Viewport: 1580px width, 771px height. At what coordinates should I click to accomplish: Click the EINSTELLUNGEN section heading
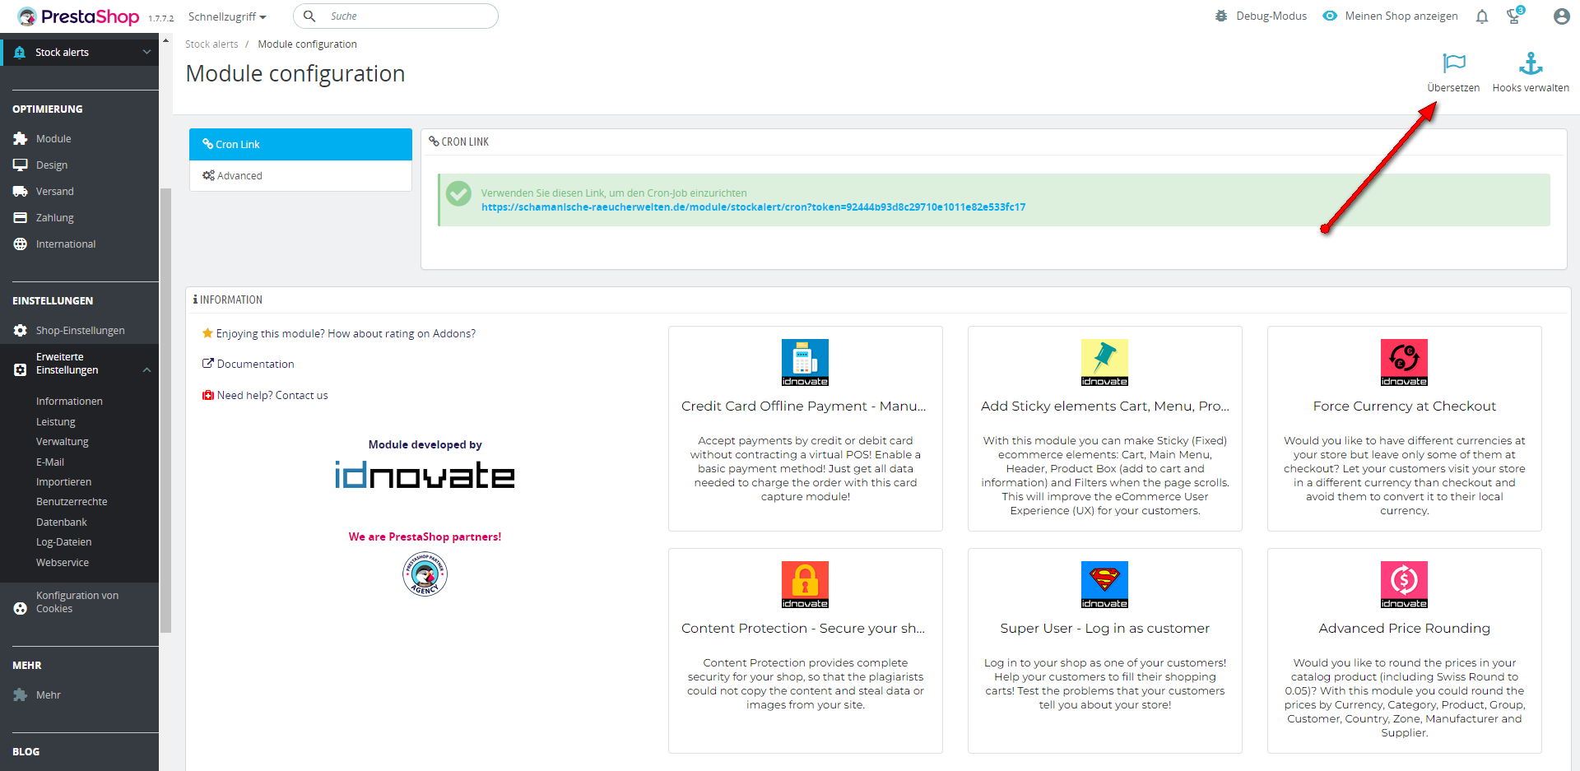53,301
